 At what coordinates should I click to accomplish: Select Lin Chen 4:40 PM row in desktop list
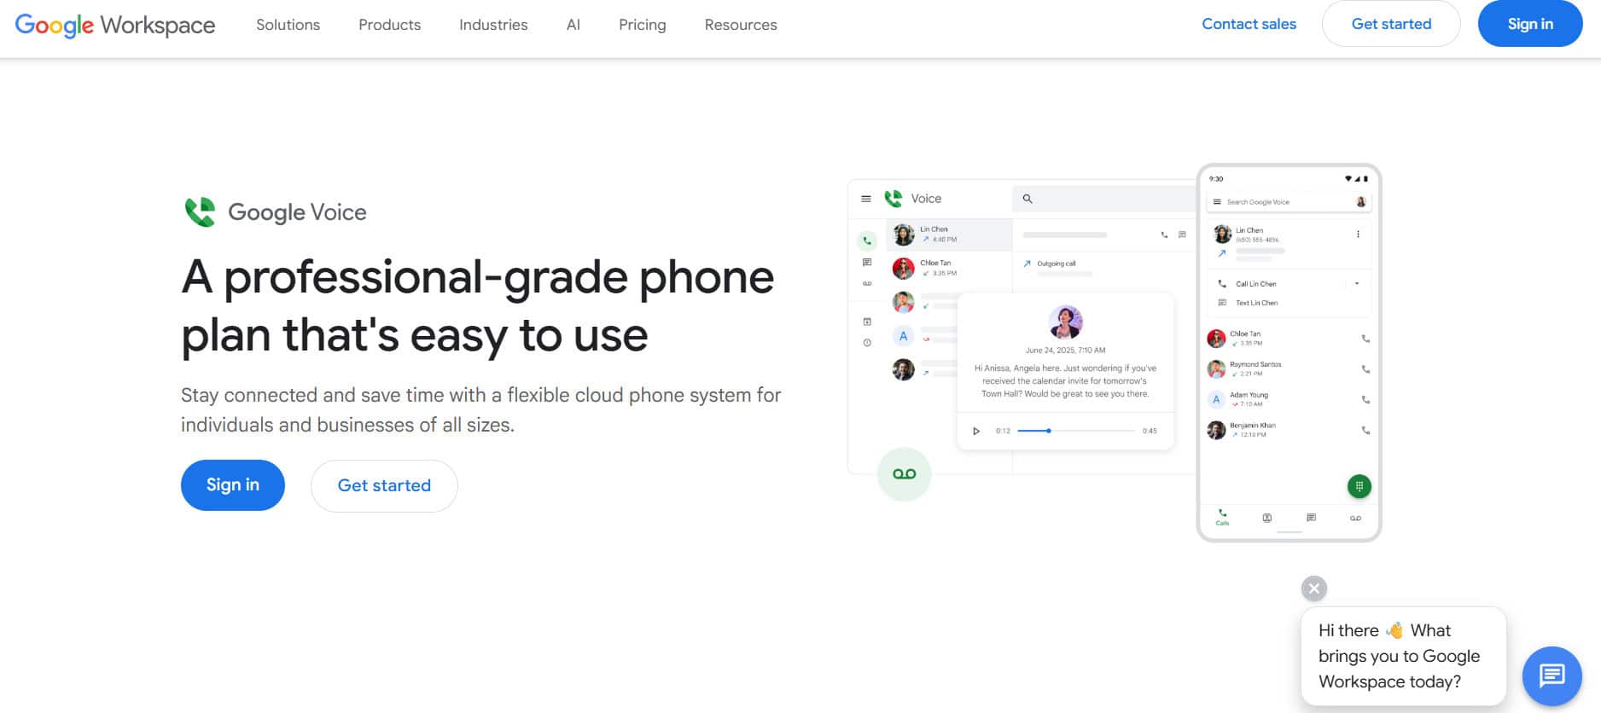point(949,235)
